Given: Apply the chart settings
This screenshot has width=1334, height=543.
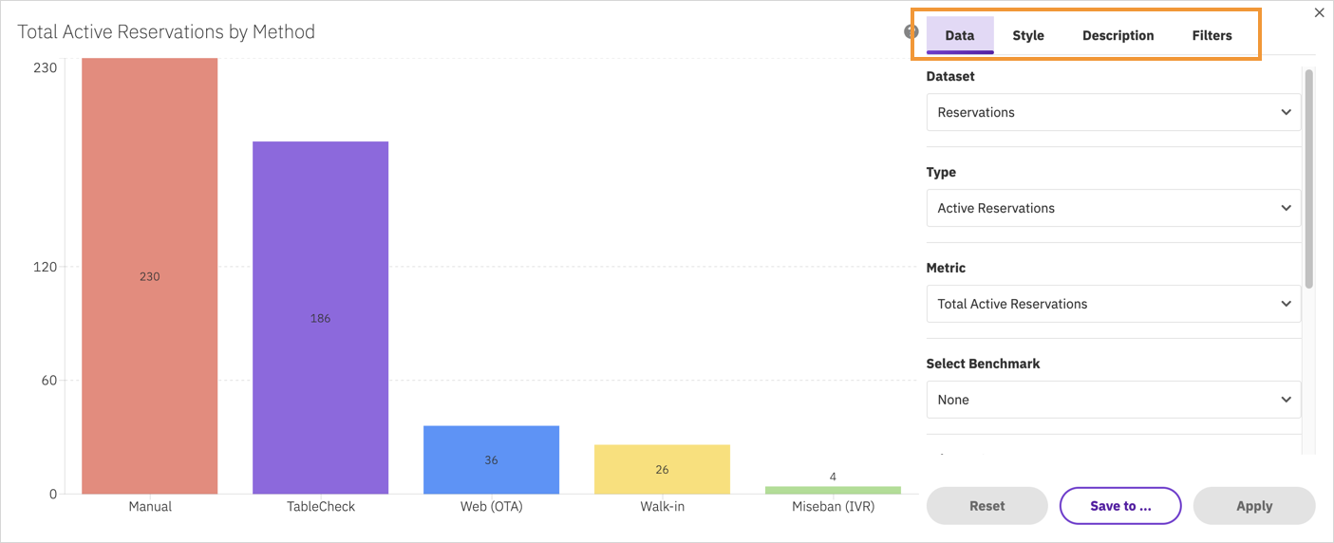Looking at the screenshot, I should (x=1254, y=506).
